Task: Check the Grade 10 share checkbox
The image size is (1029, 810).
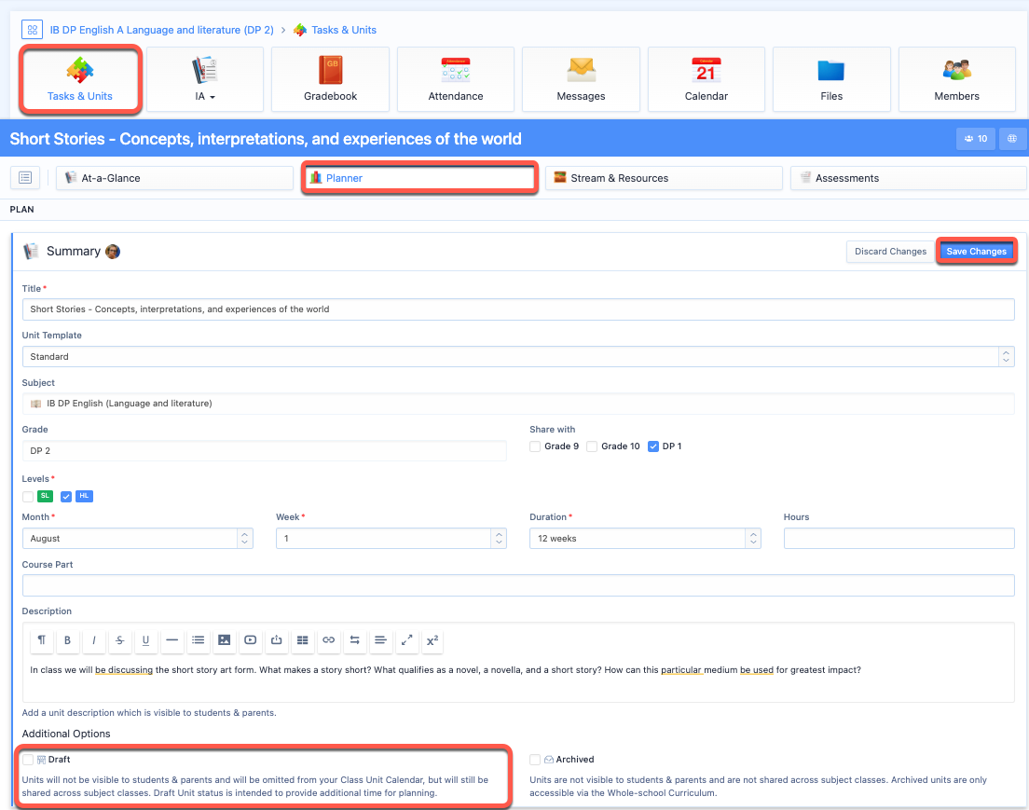Action: [x=592, y=446]
